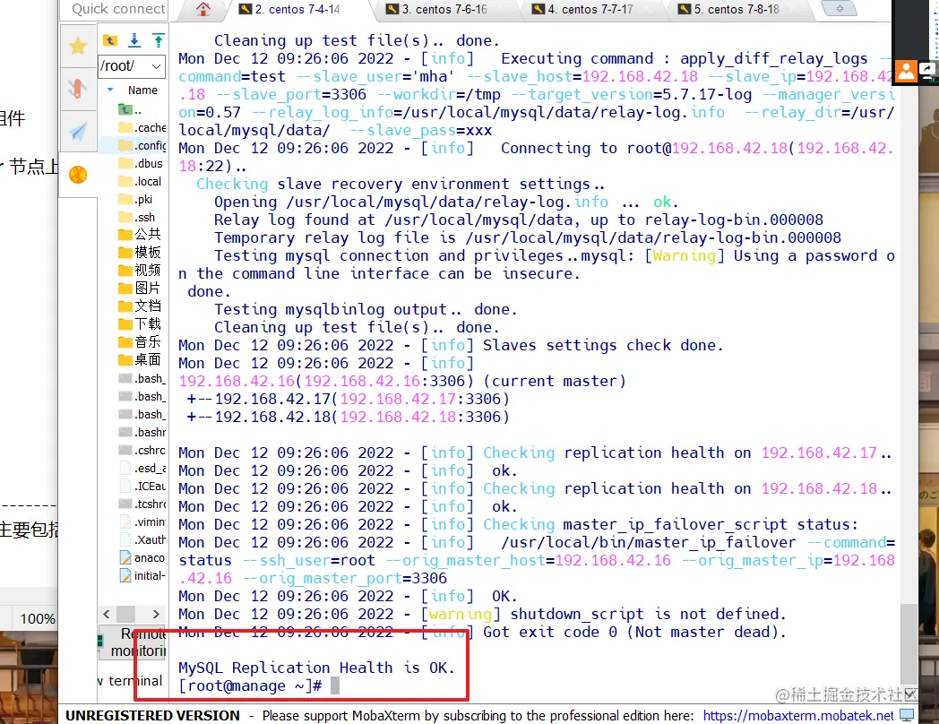Click the Remote monitoring button
Viewport: 939px width, 724px height.
pyautogui.click(x=133, y=642)
